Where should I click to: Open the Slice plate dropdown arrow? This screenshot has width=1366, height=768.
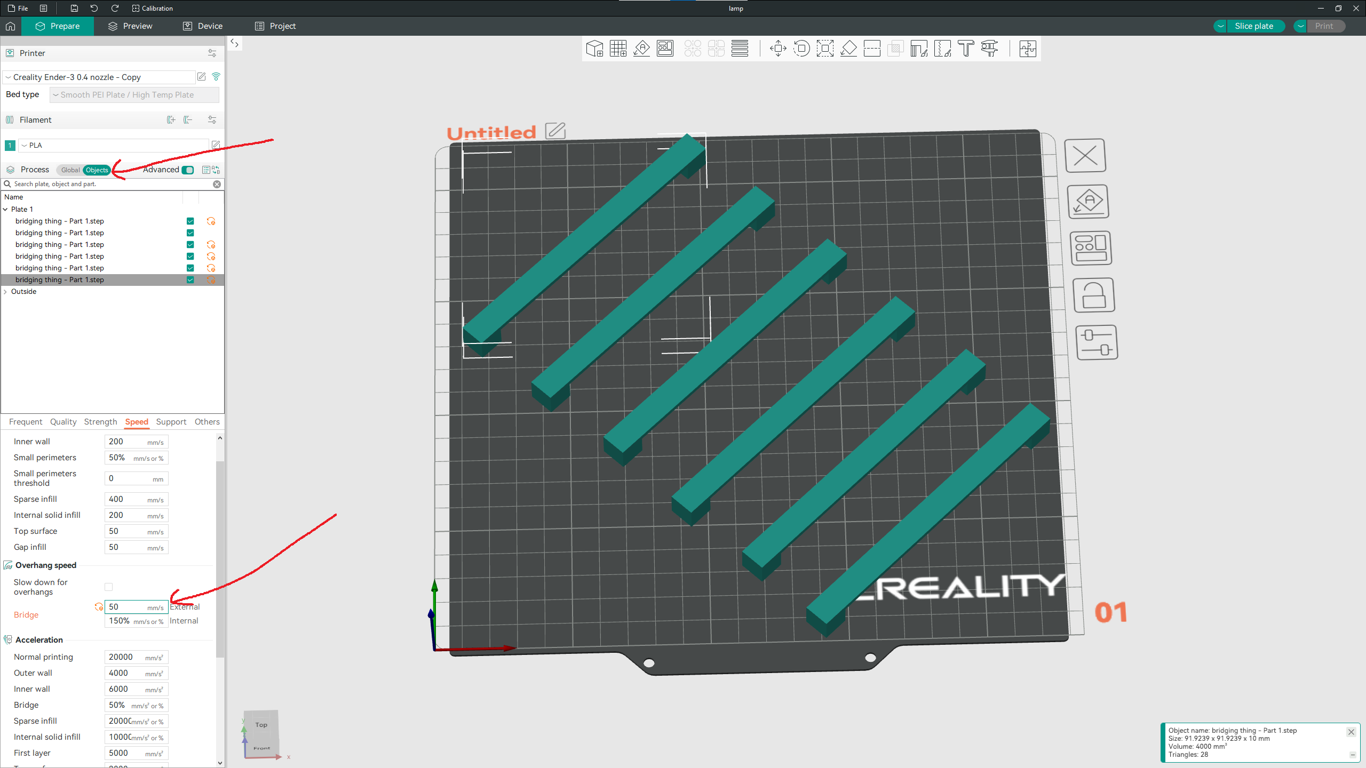[x=1221, y=26]
